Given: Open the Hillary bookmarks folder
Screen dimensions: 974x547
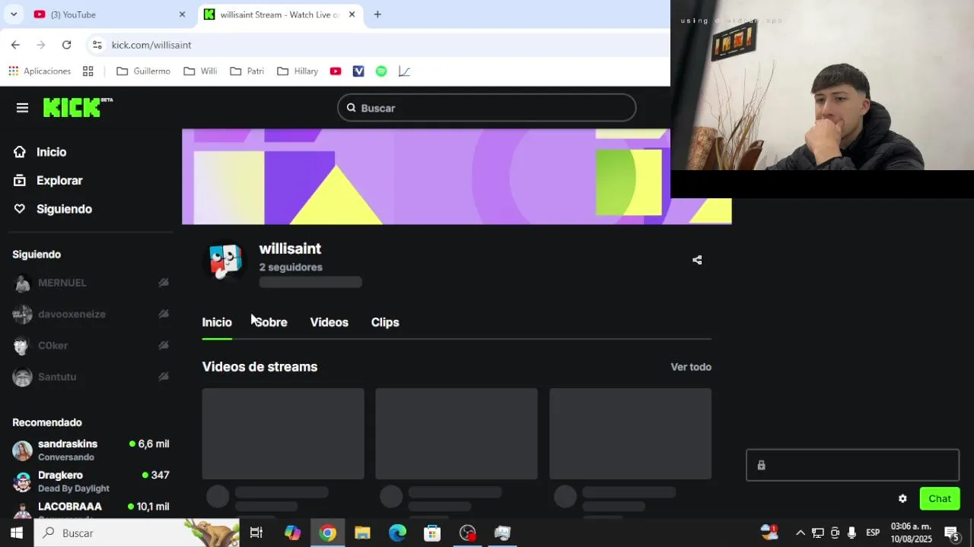Looking at the screenshot, I should click(298, 71).
